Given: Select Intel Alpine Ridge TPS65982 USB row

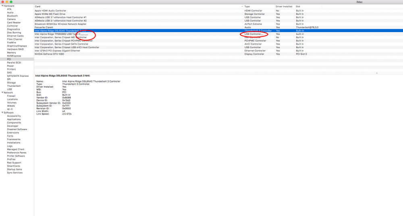Looking at the screenshot, I should [x=218, y=34].
